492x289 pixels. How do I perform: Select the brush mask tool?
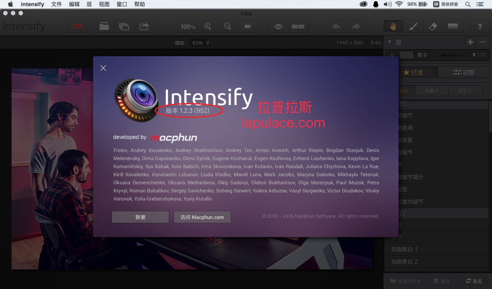pyautogui.click(x=413, y=27)
